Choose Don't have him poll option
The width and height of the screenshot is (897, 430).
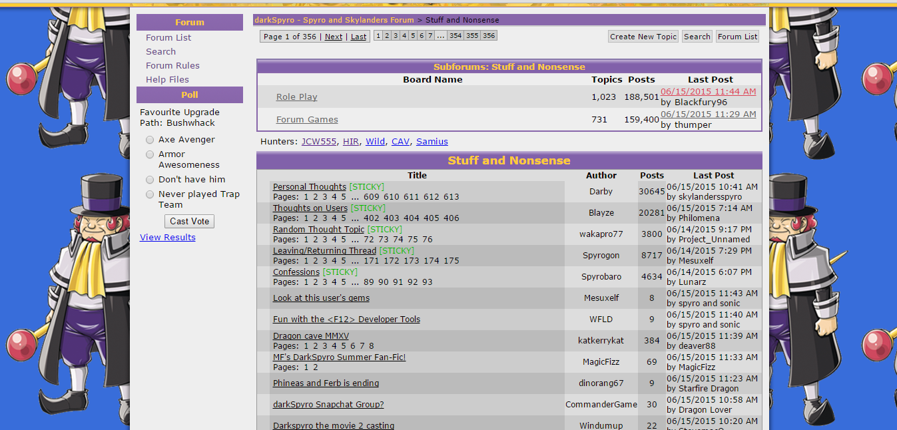tap(150, 180)
